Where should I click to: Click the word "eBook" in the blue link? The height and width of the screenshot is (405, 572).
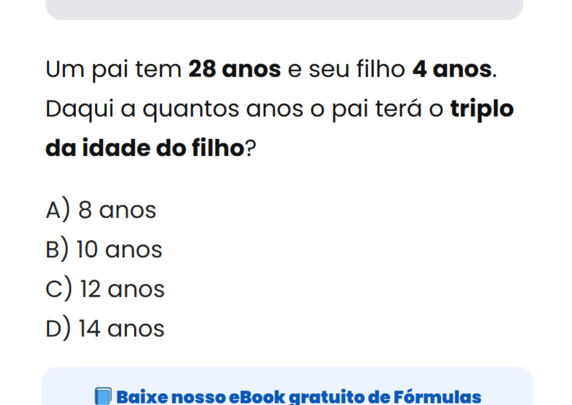(x=255, y=397)
